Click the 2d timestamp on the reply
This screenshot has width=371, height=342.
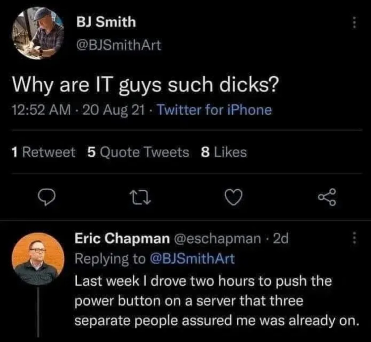(281, 238)
